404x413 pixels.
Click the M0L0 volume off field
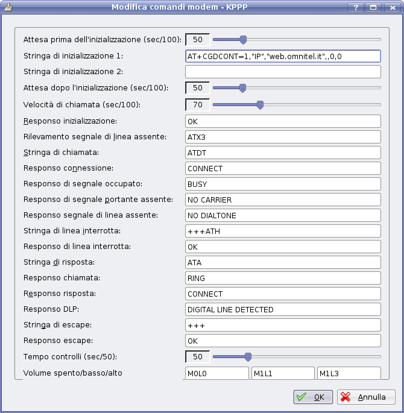[x=217, y=373]
